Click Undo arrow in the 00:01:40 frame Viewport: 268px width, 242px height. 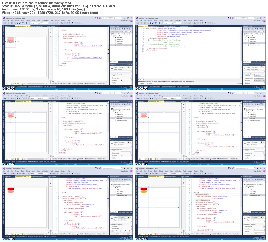pyautogui.click(x=156, y=98)
